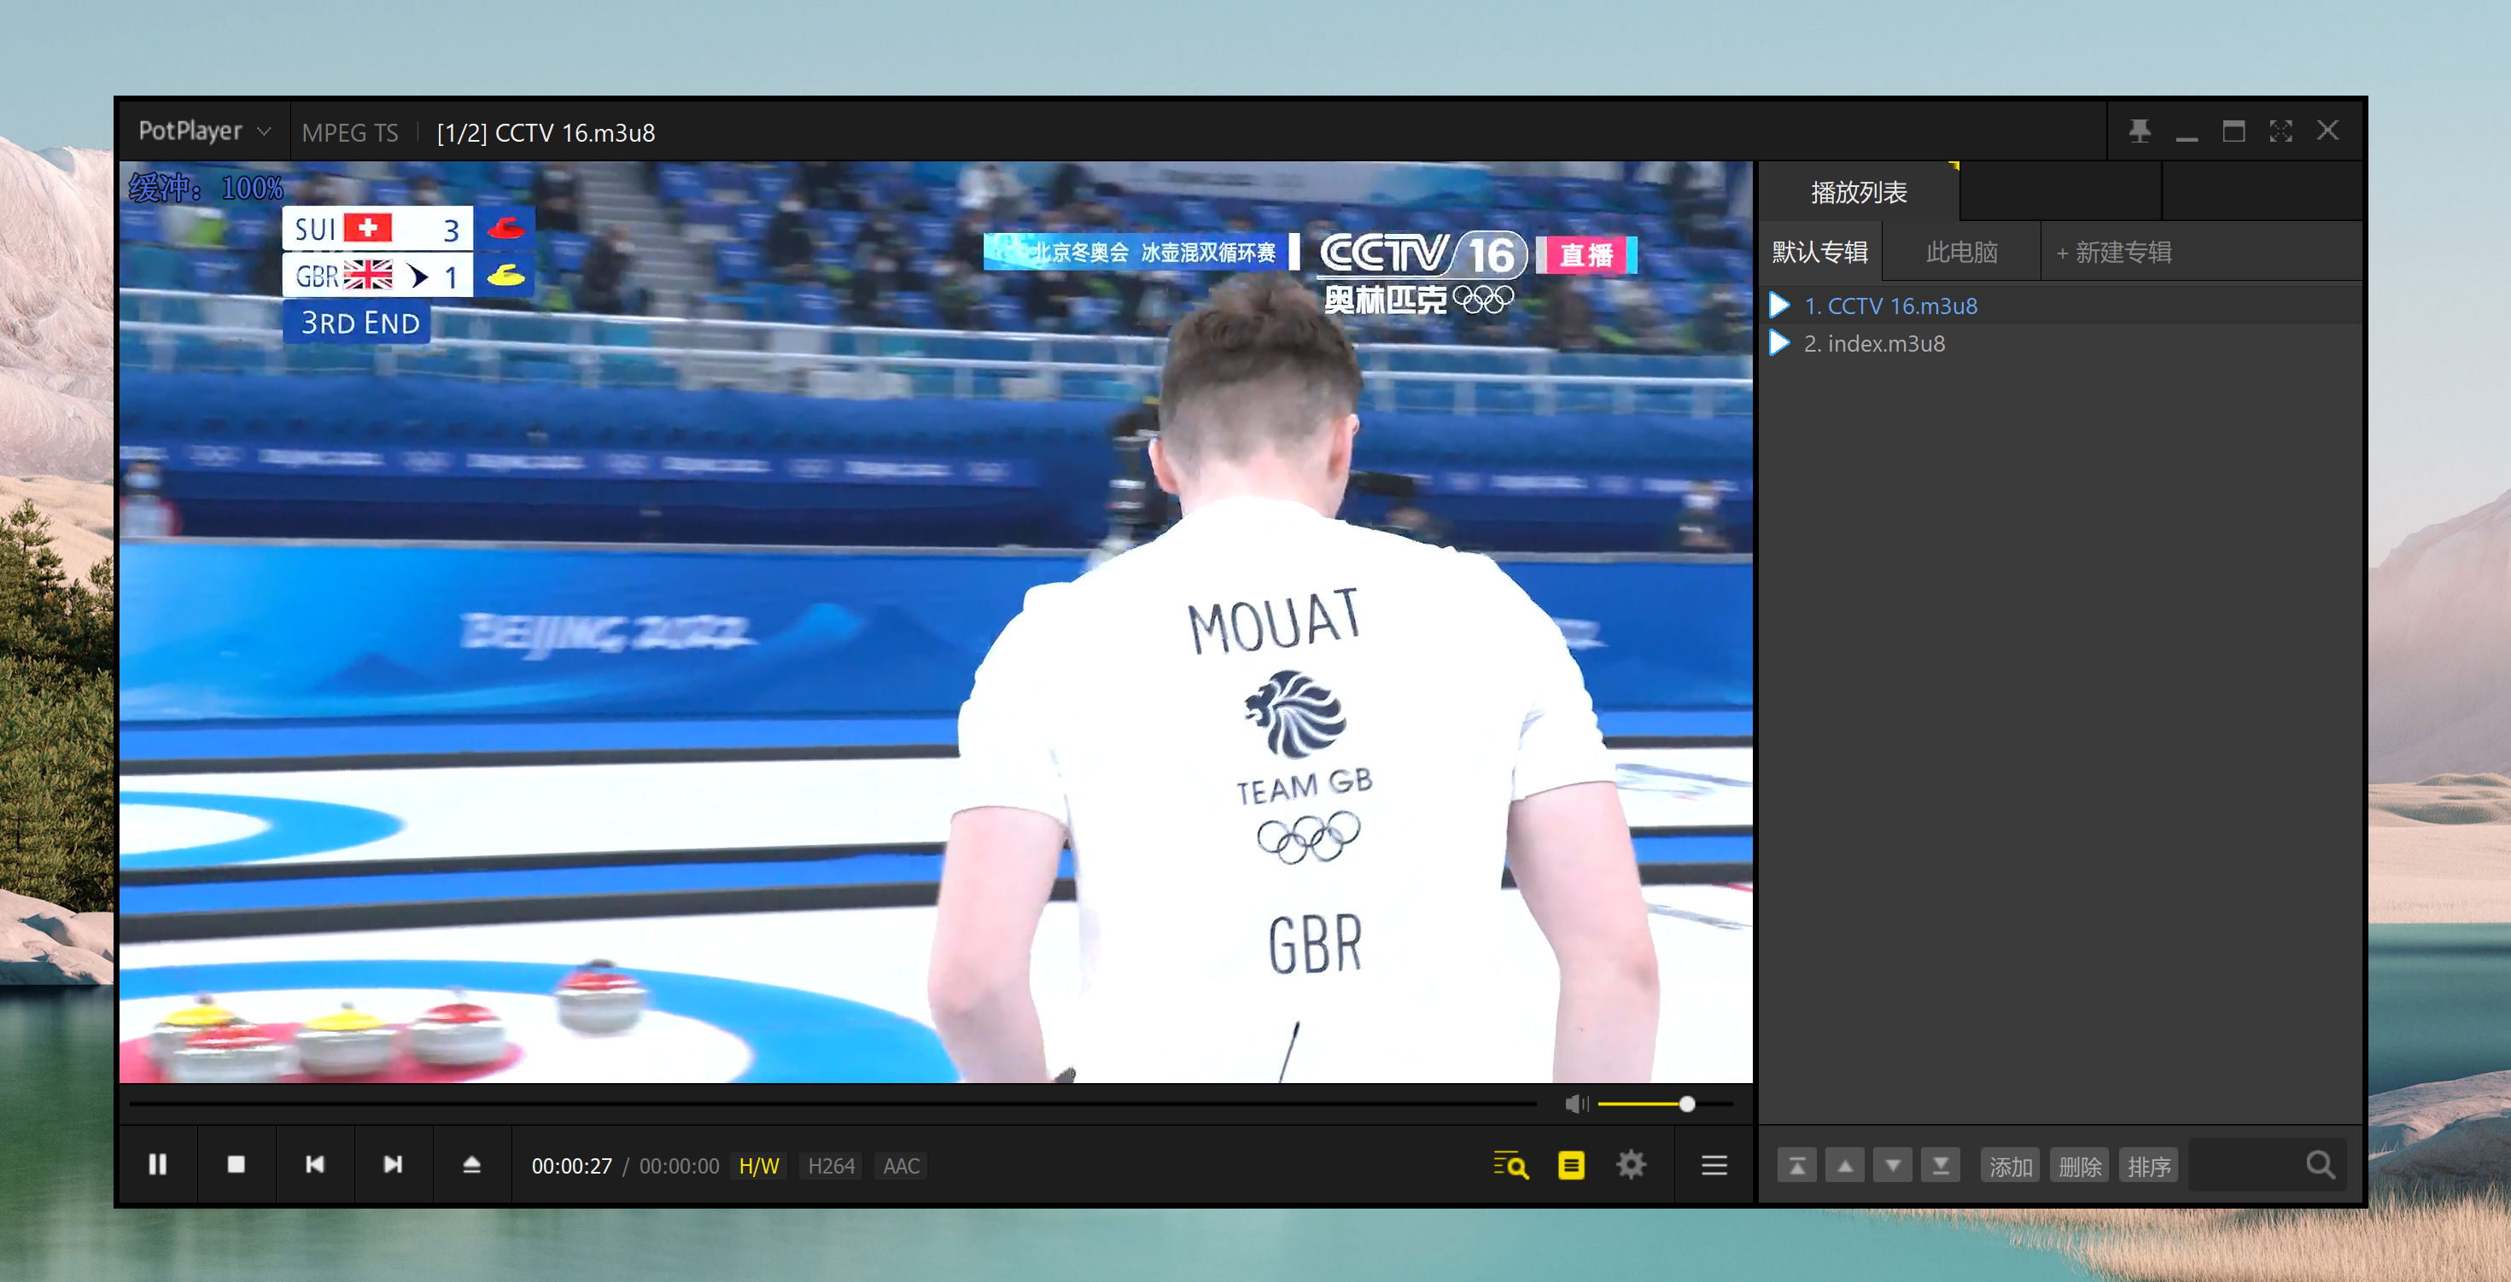2511x1282 pixels.
Task: Click the 添加 button in playlist
Action: point(2009,1166)
